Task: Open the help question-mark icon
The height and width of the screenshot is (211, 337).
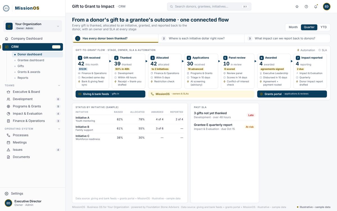Action: 306,6
